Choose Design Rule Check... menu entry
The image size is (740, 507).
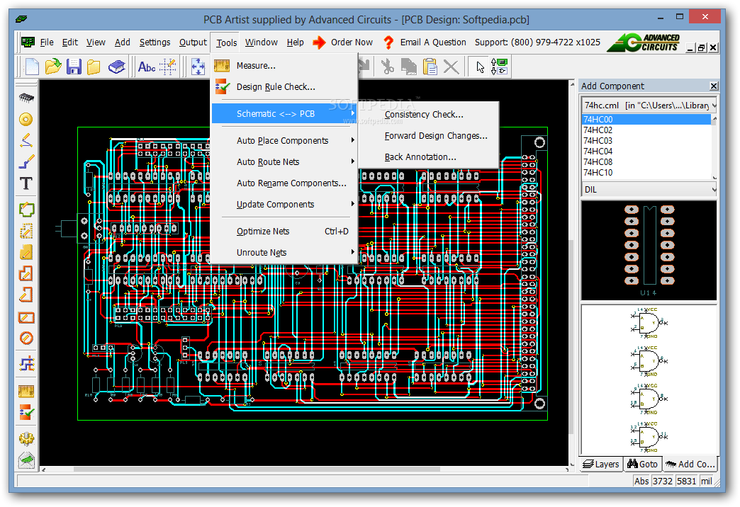pos(284,87)
